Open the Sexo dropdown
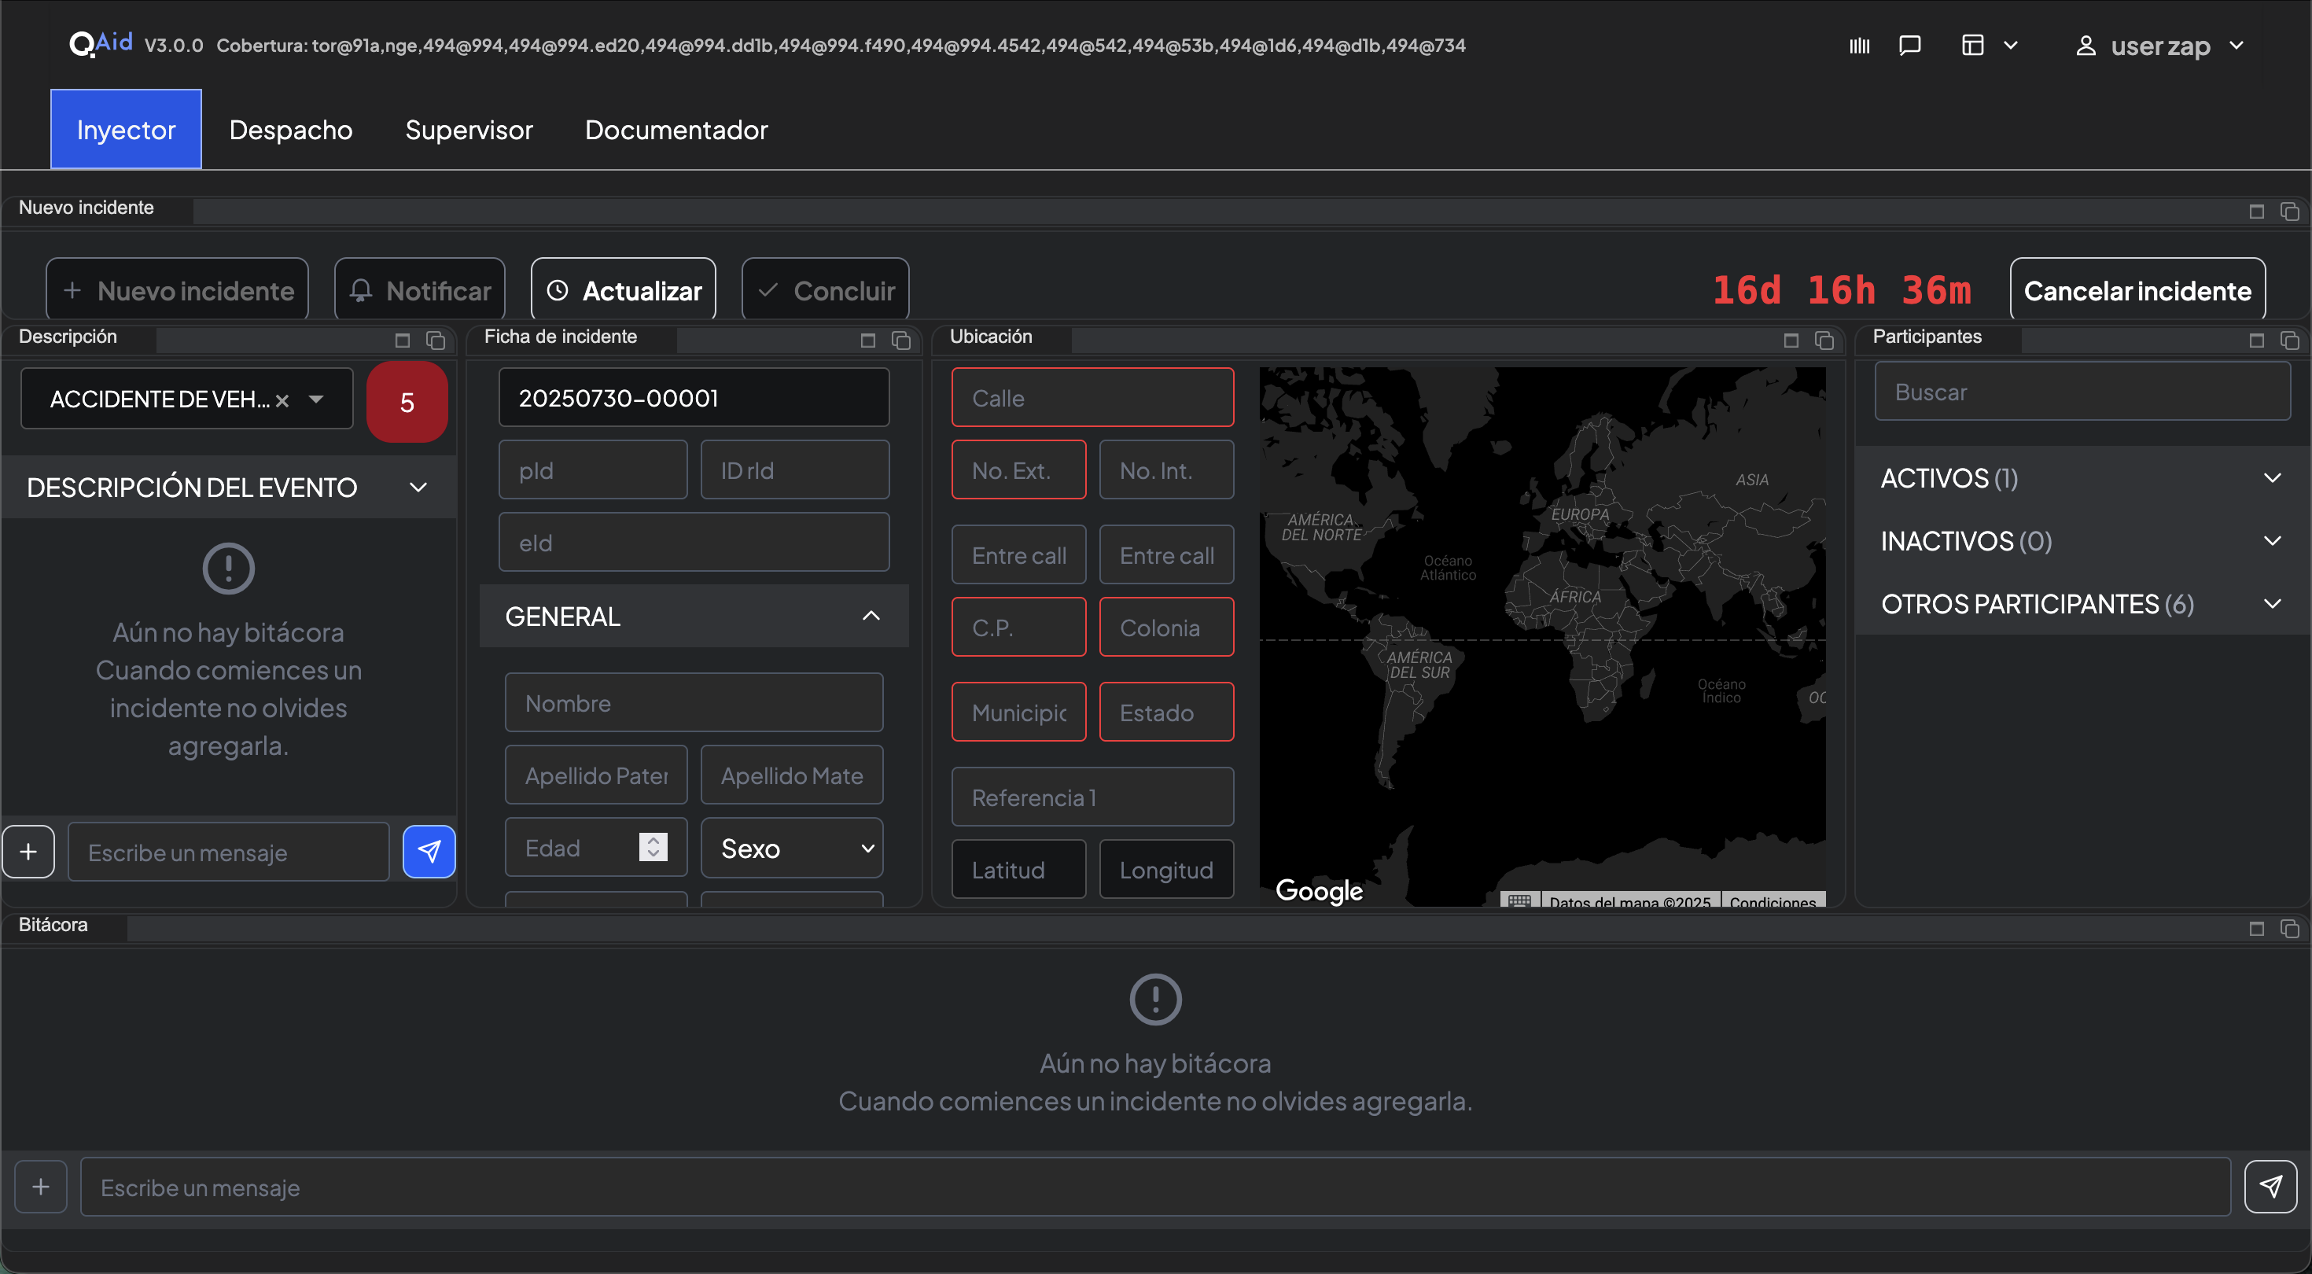The width and height of the screenshot is (2312, 1274). [x=792, y=848]
